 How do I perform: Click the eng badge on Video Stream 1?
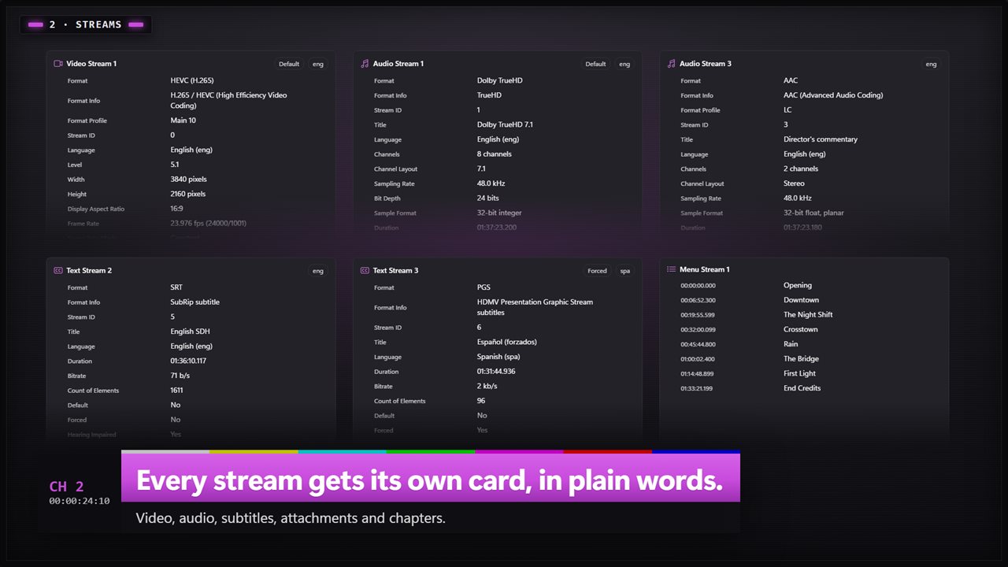tap(317, 64)
